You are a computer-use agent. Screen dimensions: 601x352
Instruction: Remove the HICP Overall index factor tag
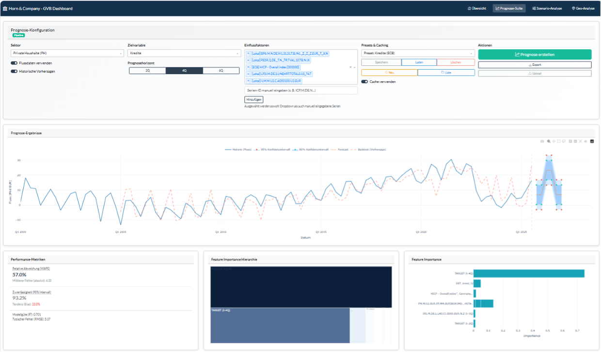(x=249, y=67)
